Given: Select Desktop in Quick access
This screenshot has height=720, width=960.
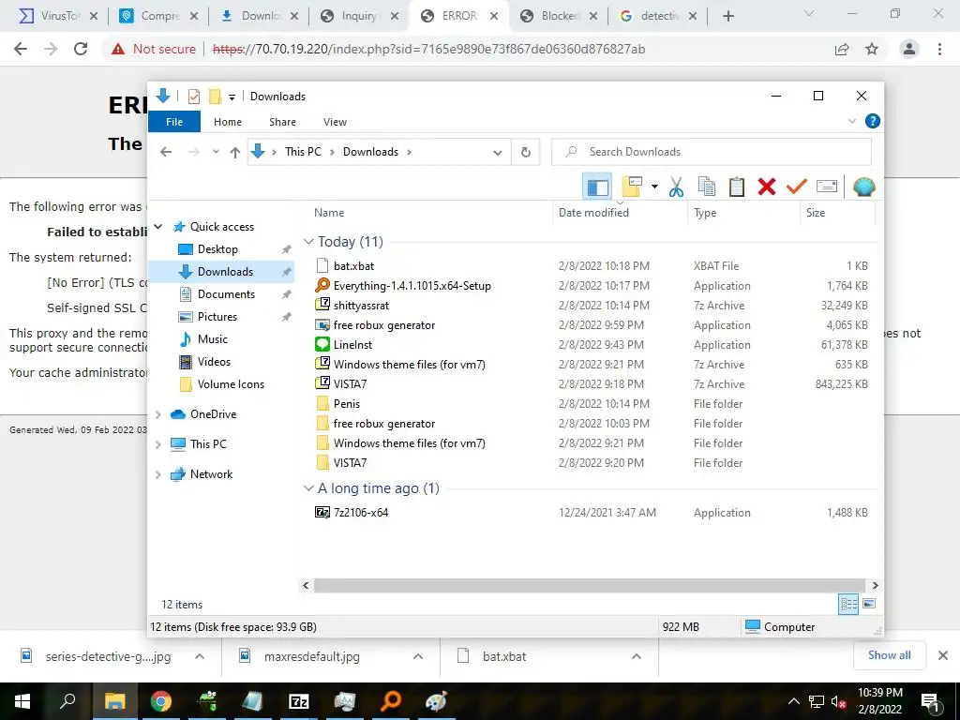Looking at the screenshot, I should [217, 249].
